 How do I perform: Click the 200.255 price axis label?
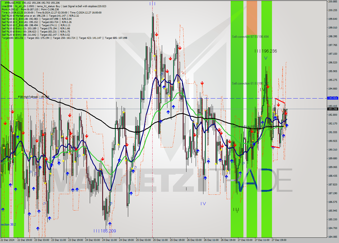click(x=333, y=10)
